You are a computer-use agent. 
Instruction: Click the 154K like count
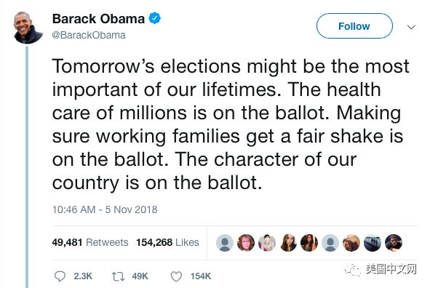coord(201,276)
